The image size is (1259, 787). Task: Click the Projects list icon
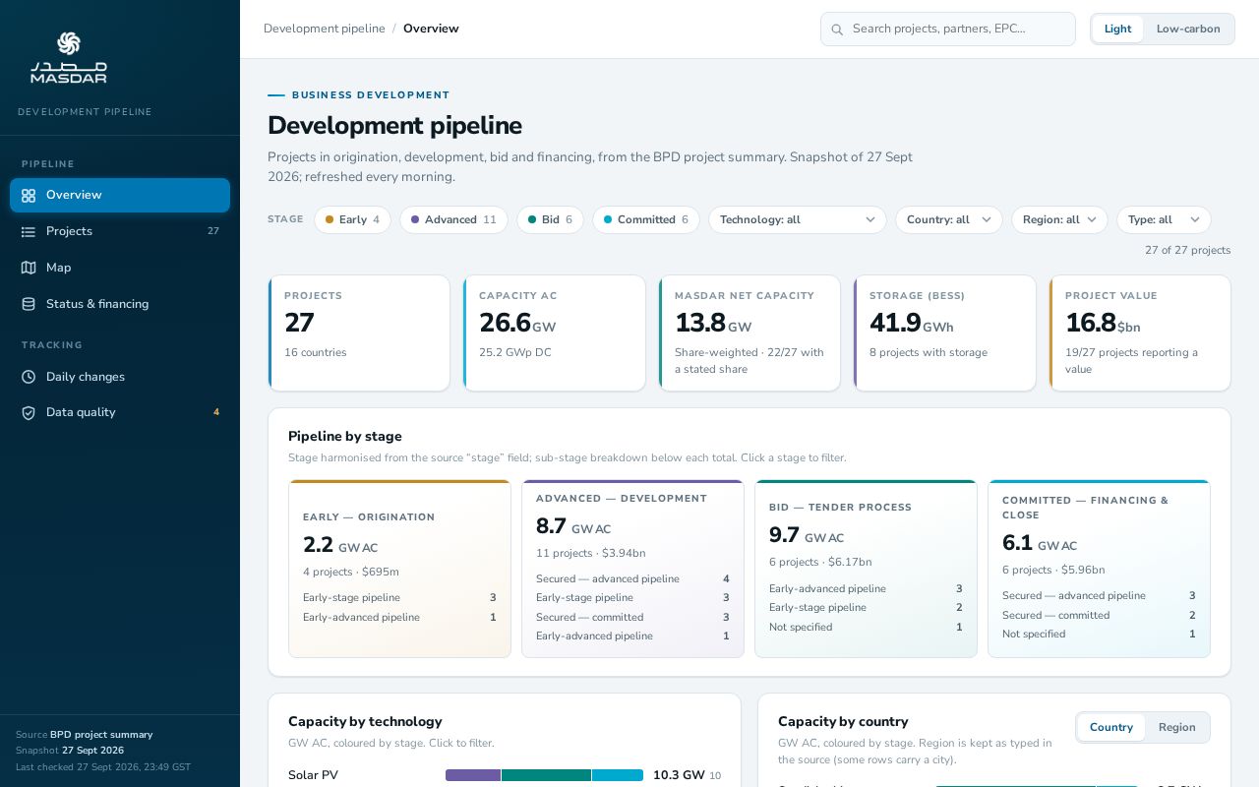click(29, 231)
